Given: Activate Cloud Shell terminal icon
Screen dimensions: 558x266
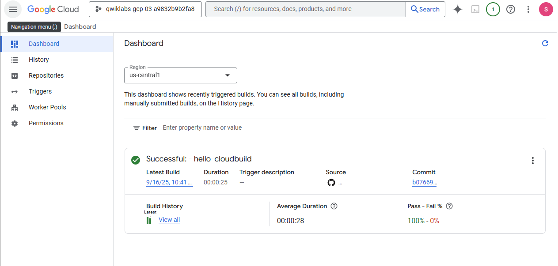Looking at the screenshot, I should [475, 9].
